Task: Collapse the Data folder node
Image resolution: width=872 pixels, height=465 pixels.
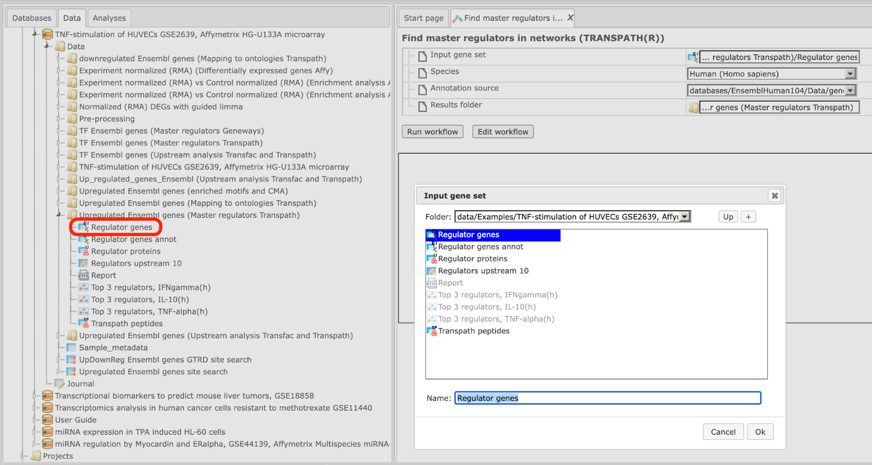Action: click(47, 46)
